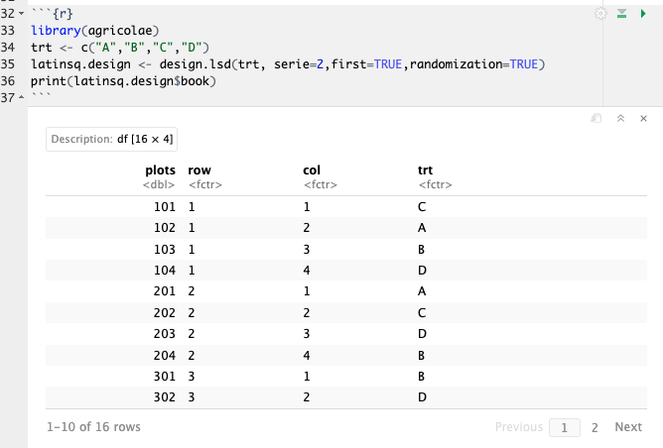Click Next page link
This screenshot has height=448, width=663.
[628, 427]
